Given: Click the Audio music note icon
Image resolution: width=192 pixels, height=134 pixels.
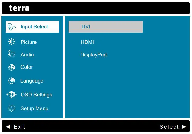Looking at the screenshot, I should coord(12,54).
